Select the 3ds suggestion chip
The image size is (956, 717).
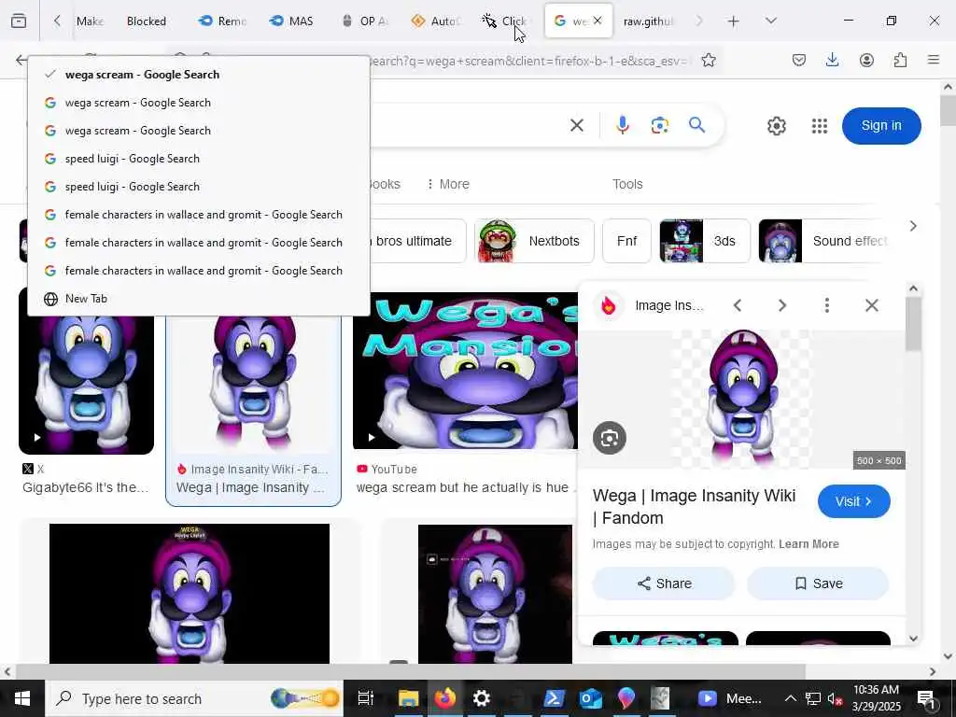(704, 241)
